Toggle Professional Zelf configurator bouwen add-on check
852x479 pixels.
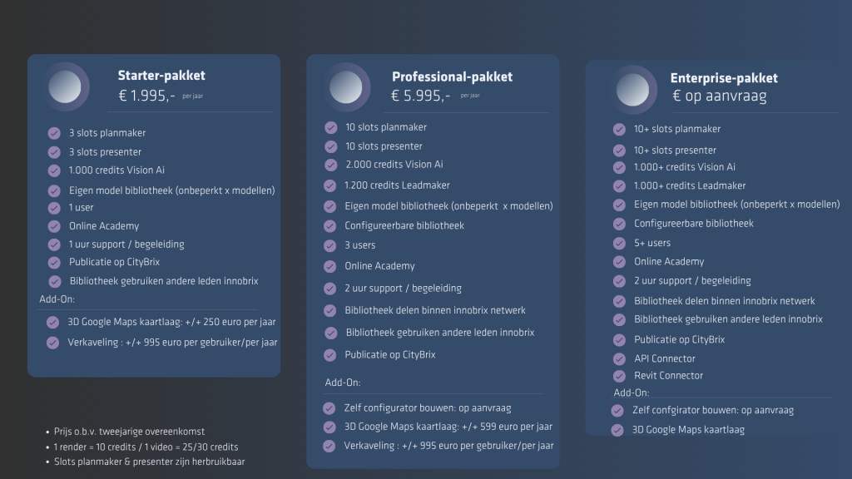point(329,407)
